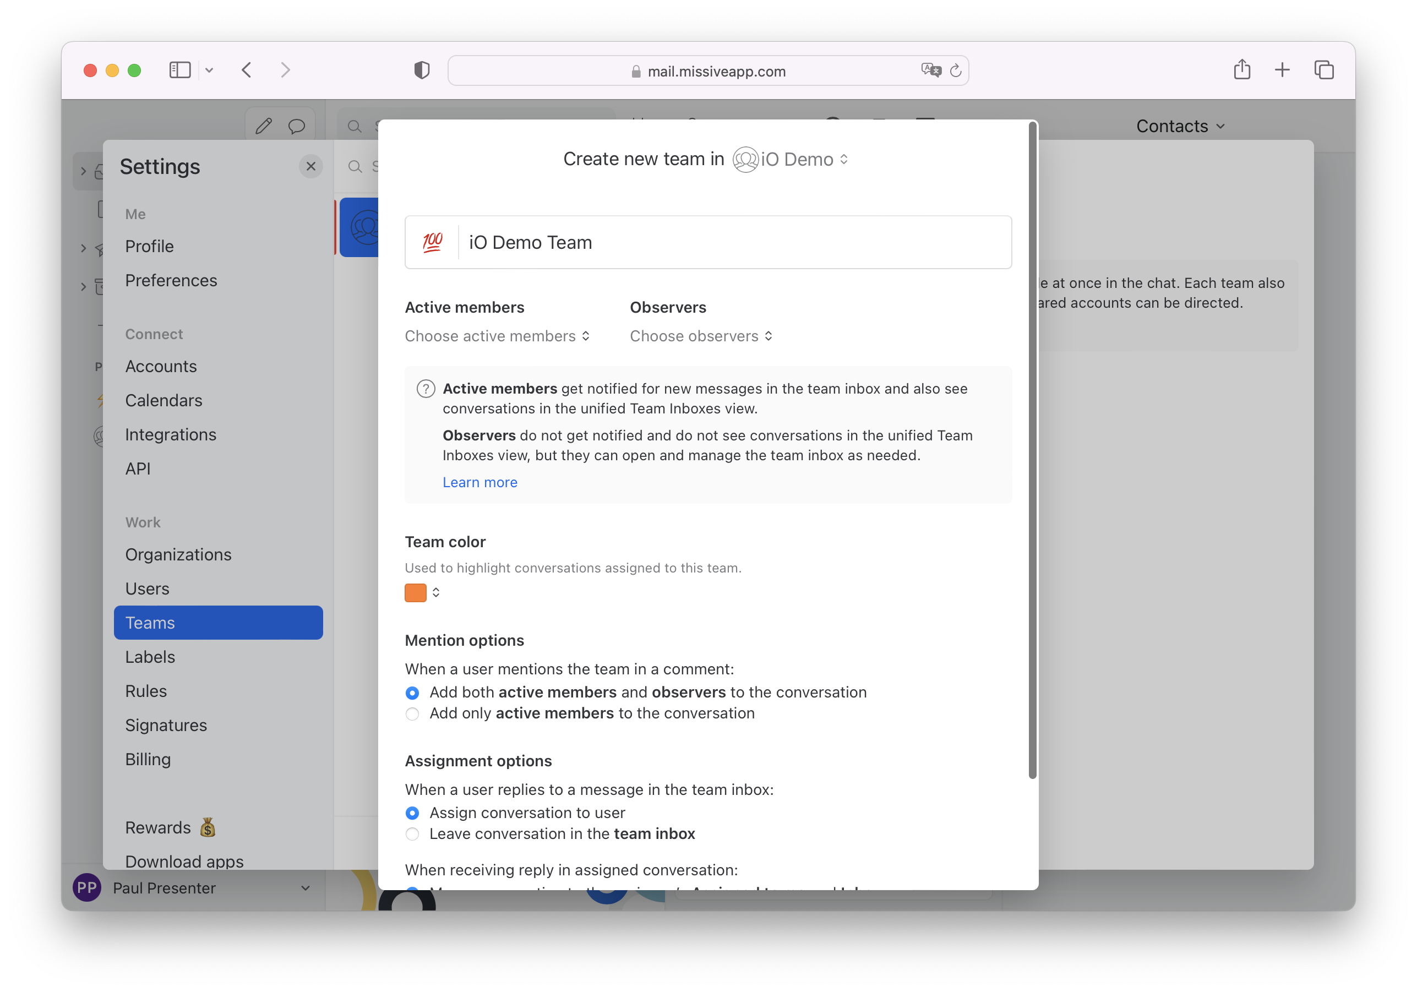Click the search magnifier icon in toolbar
The width and height of the screenshot is (1417, 992).
pyautogui.click(x=355, y=127)
